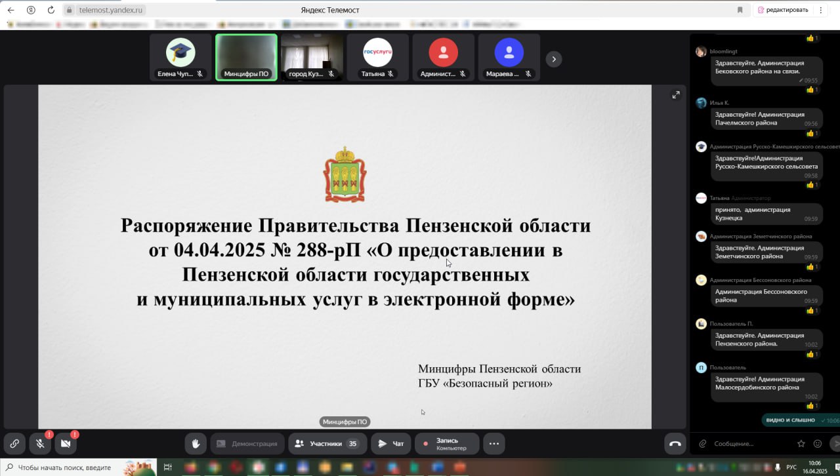Click the РУС language indicator in tray
Image resolution: width=840 pixels, height=476 pixels.
(791, 467)
